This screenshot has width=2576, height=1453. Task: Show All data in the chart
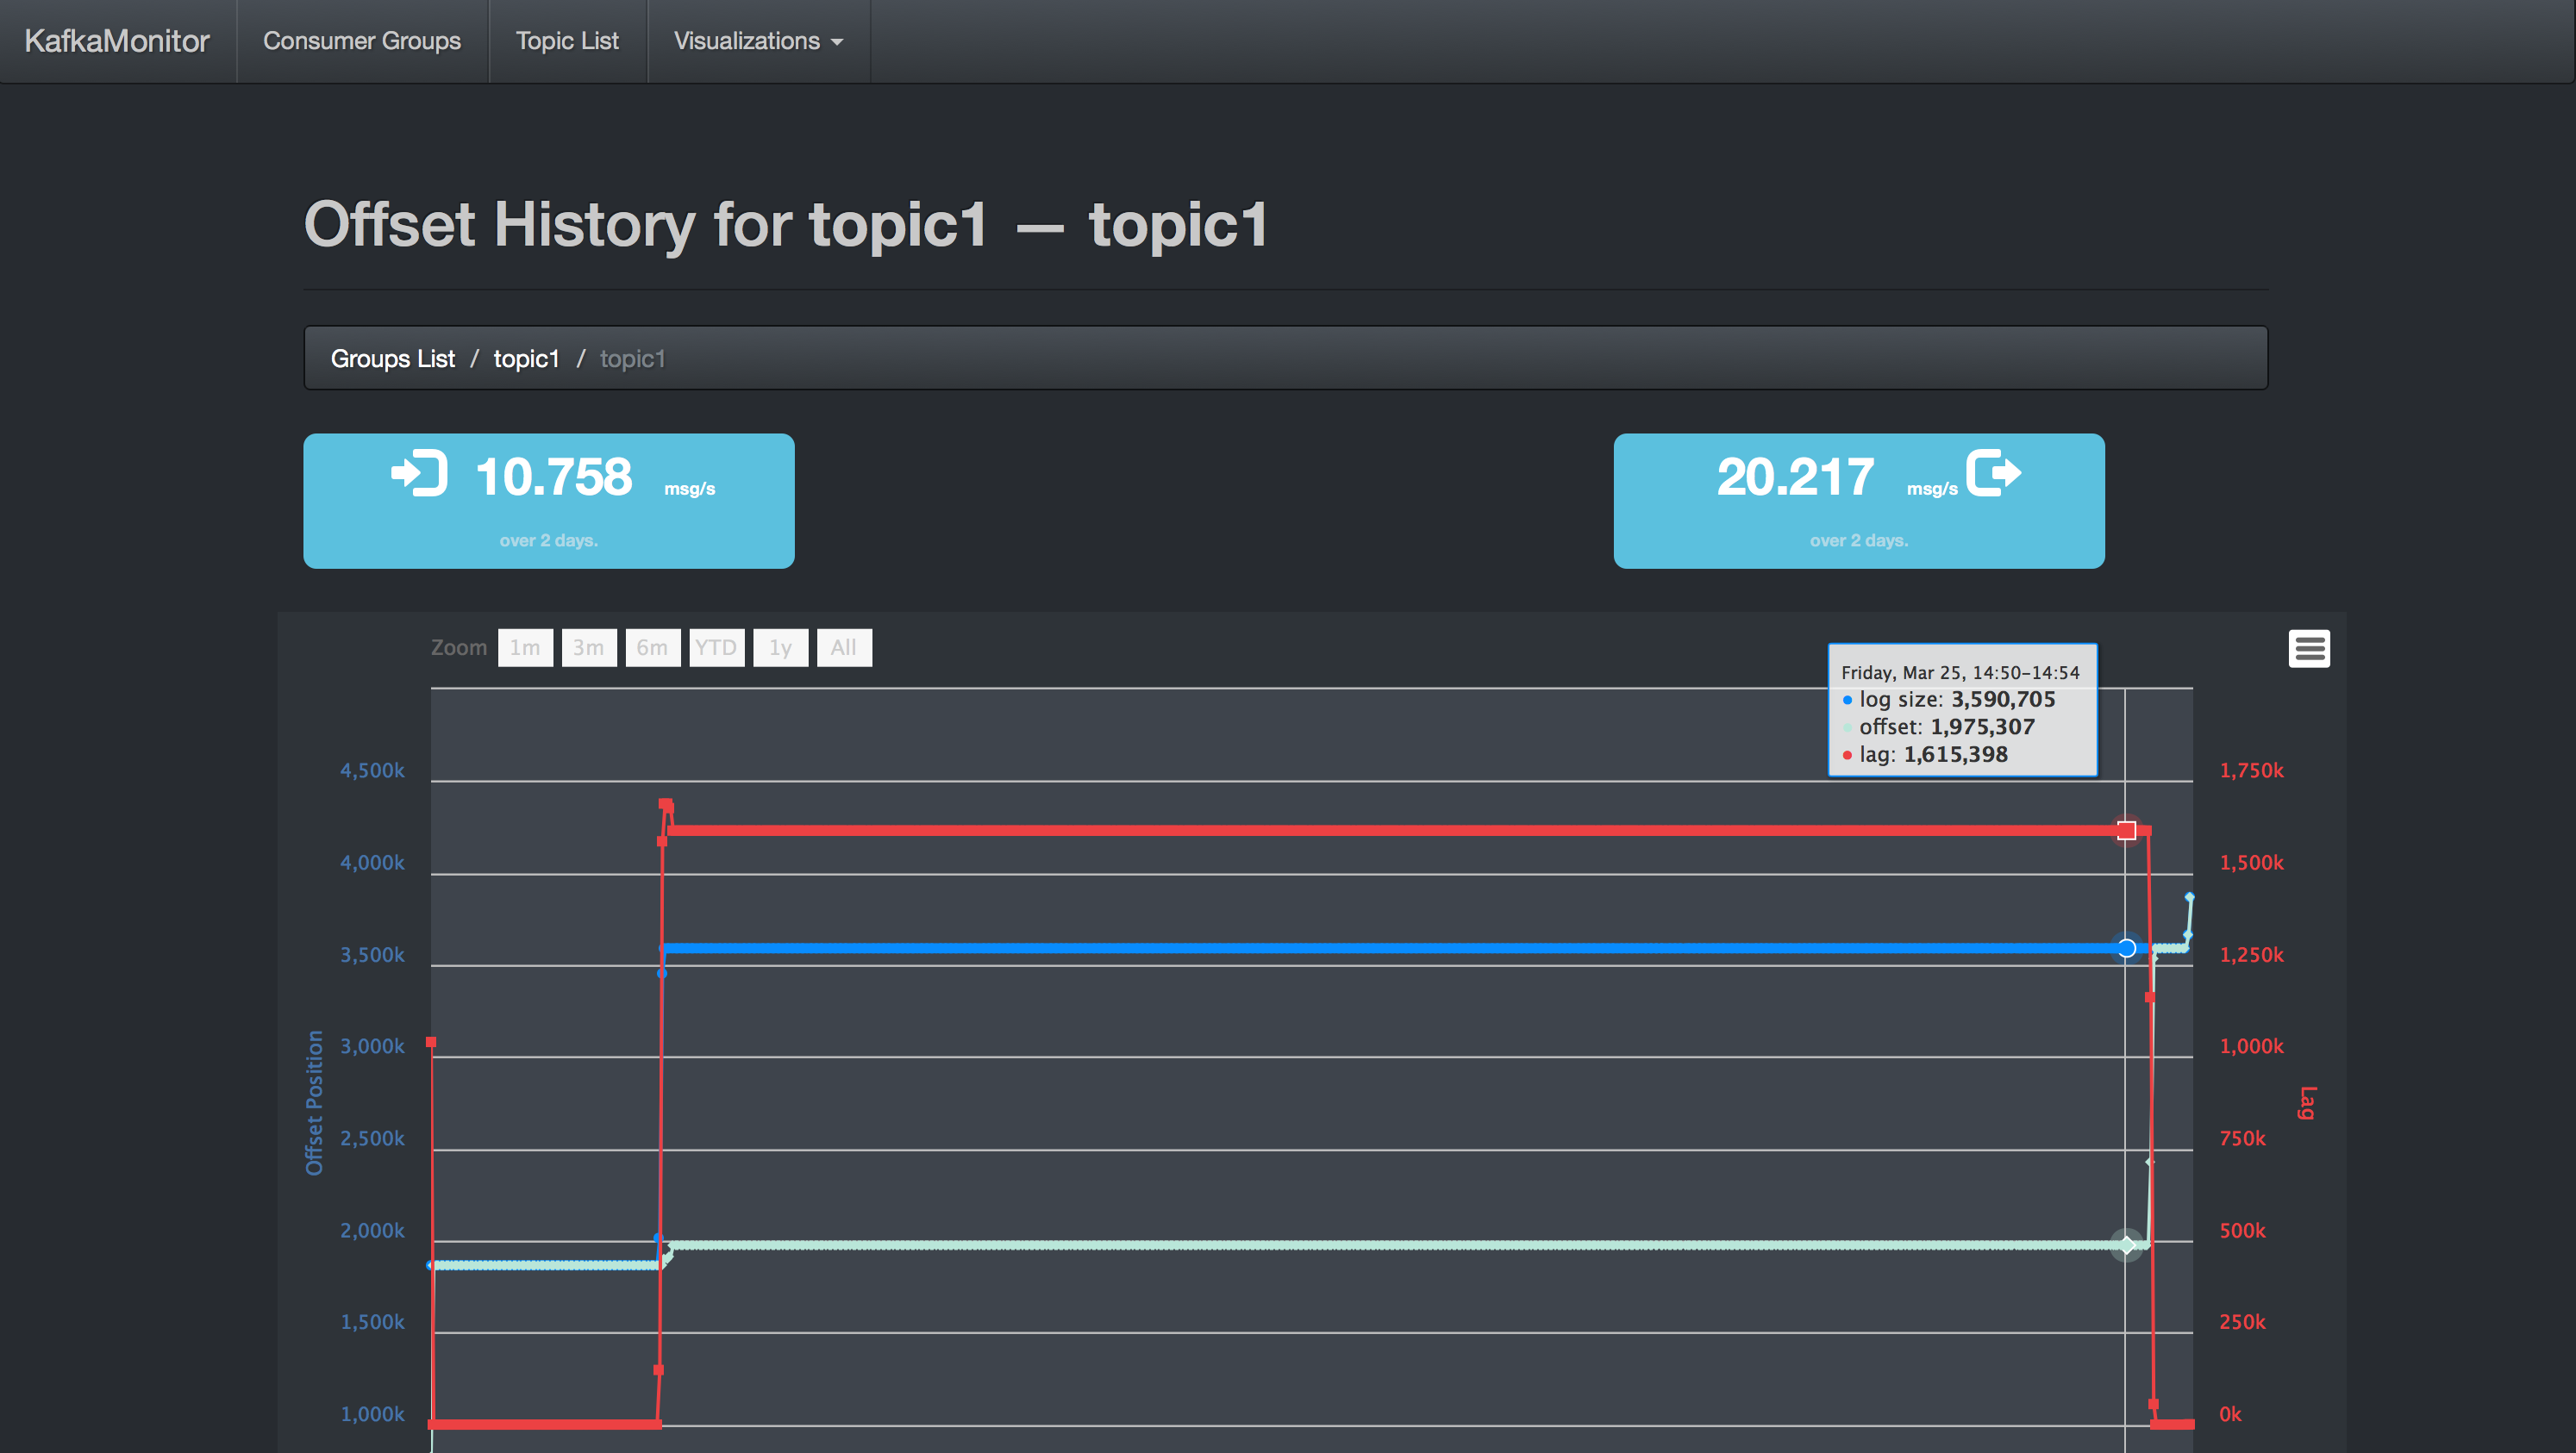click(x=843, y=647)
